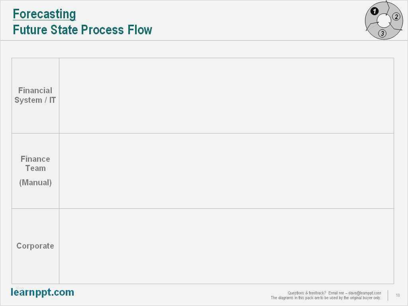The image size is (408, 306).
Task: Click the faint small text above learnppt.com logo
Action: [20, 287]
